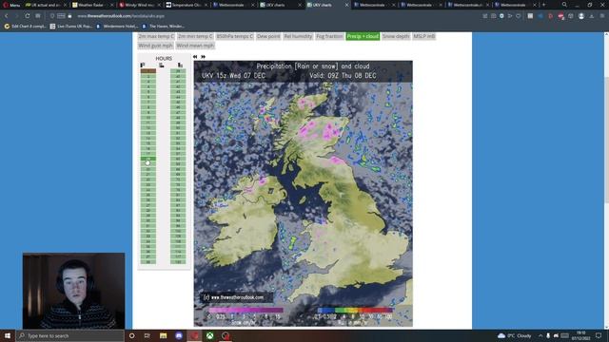Click the last layout icon under HOURS
The width and height of the screenshot is (609, 342).
pyautogui.click(x=180, y=65)
